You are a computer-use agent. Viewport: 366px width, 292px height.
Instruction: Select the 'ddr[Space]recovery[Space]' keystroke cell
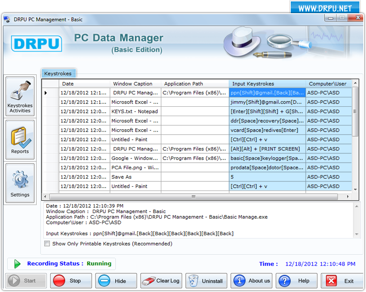(267, 121)
